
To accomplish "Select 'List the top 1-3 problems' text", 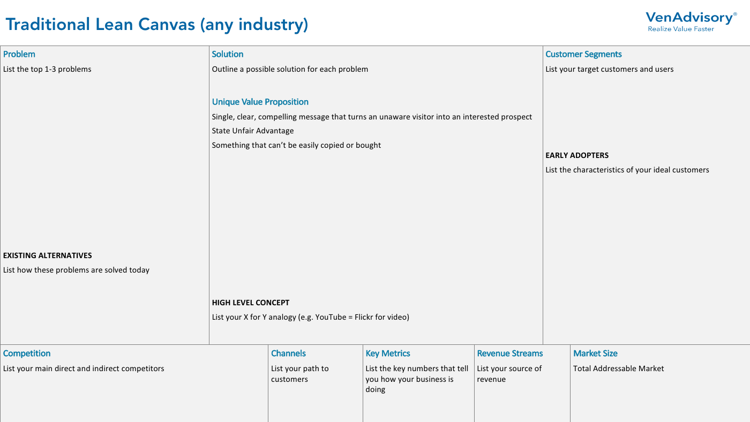I will tap(47, 69).
